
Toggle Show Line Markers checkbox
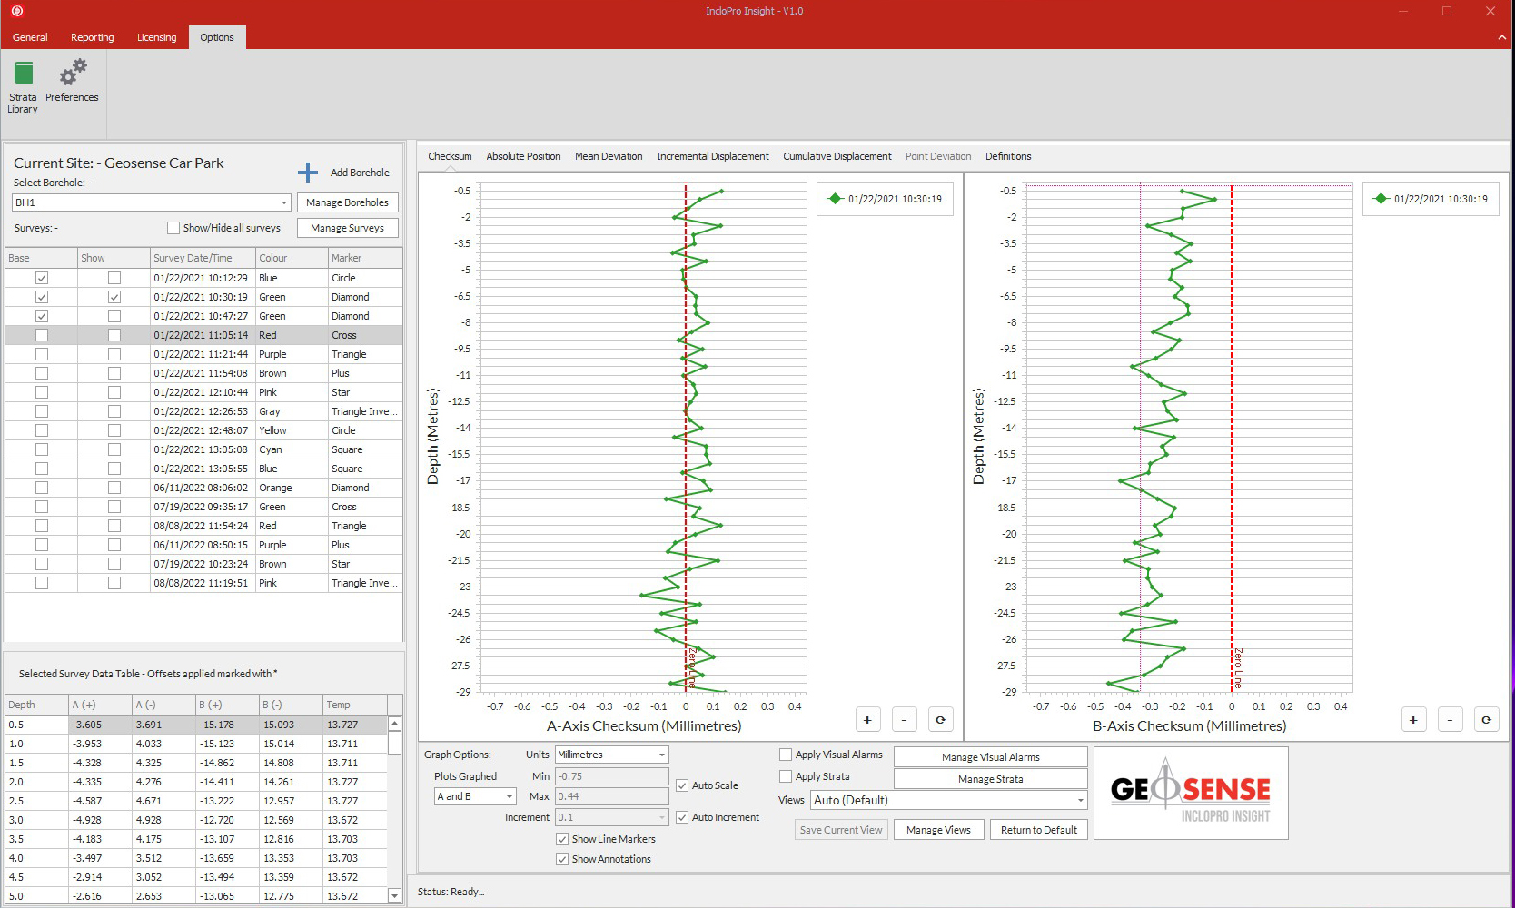click(562, 839)
